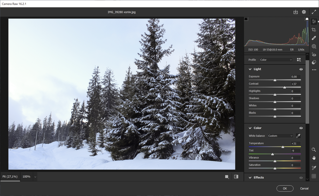Toggle the grid overlay icon
This screenshot has height=196, width=319.
[314, 176]
